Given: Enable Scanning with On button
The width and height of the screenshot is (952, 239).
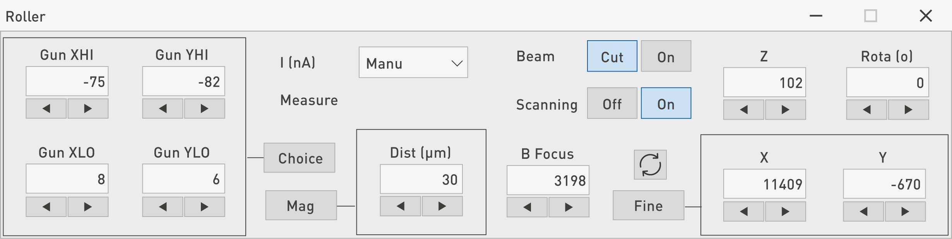Looking at the screenshot, I should tap(666, 103).
